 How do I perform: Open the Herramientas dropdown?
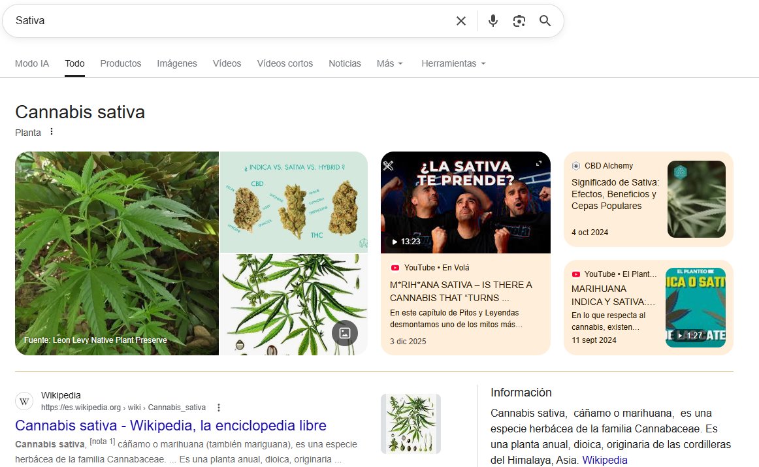[453, 63]
